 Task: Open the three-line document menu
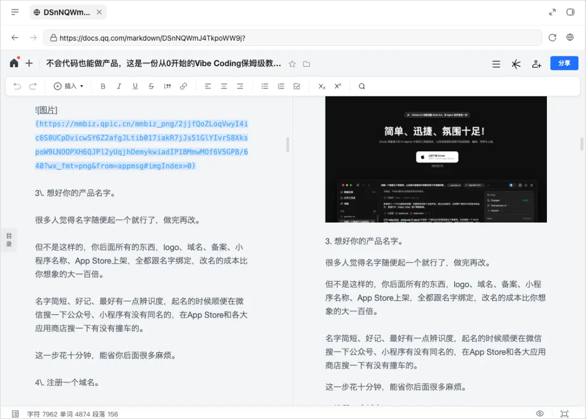click(496, 64)
